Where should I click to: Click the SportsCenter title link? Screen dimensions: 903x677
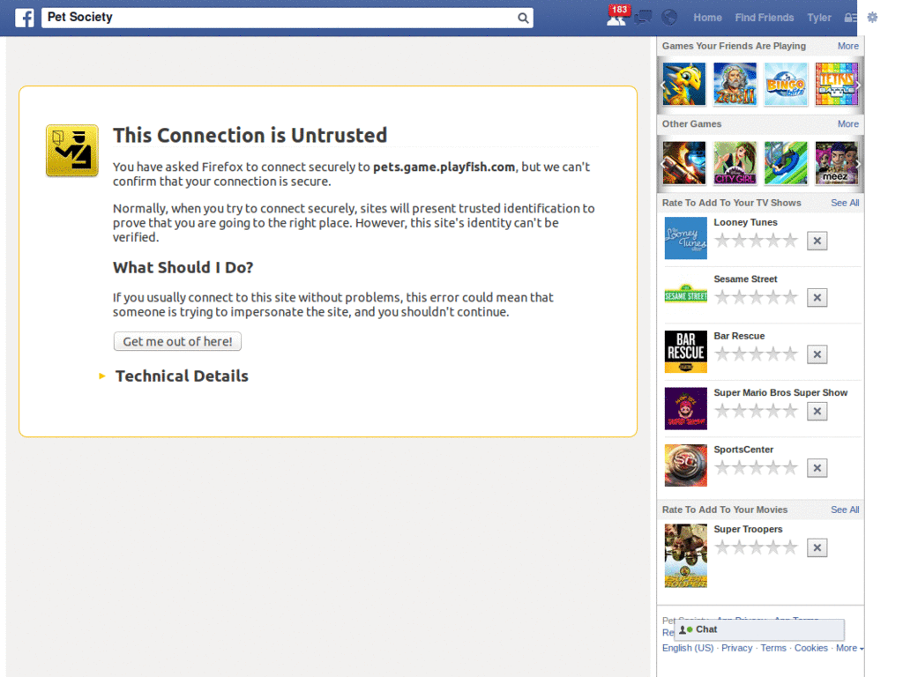pos(743,450)
